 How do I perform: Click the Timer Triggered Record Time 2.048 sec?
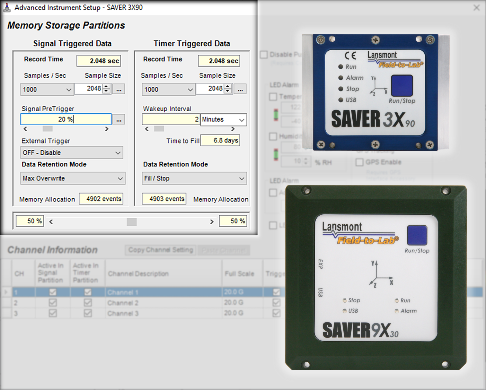219,61
